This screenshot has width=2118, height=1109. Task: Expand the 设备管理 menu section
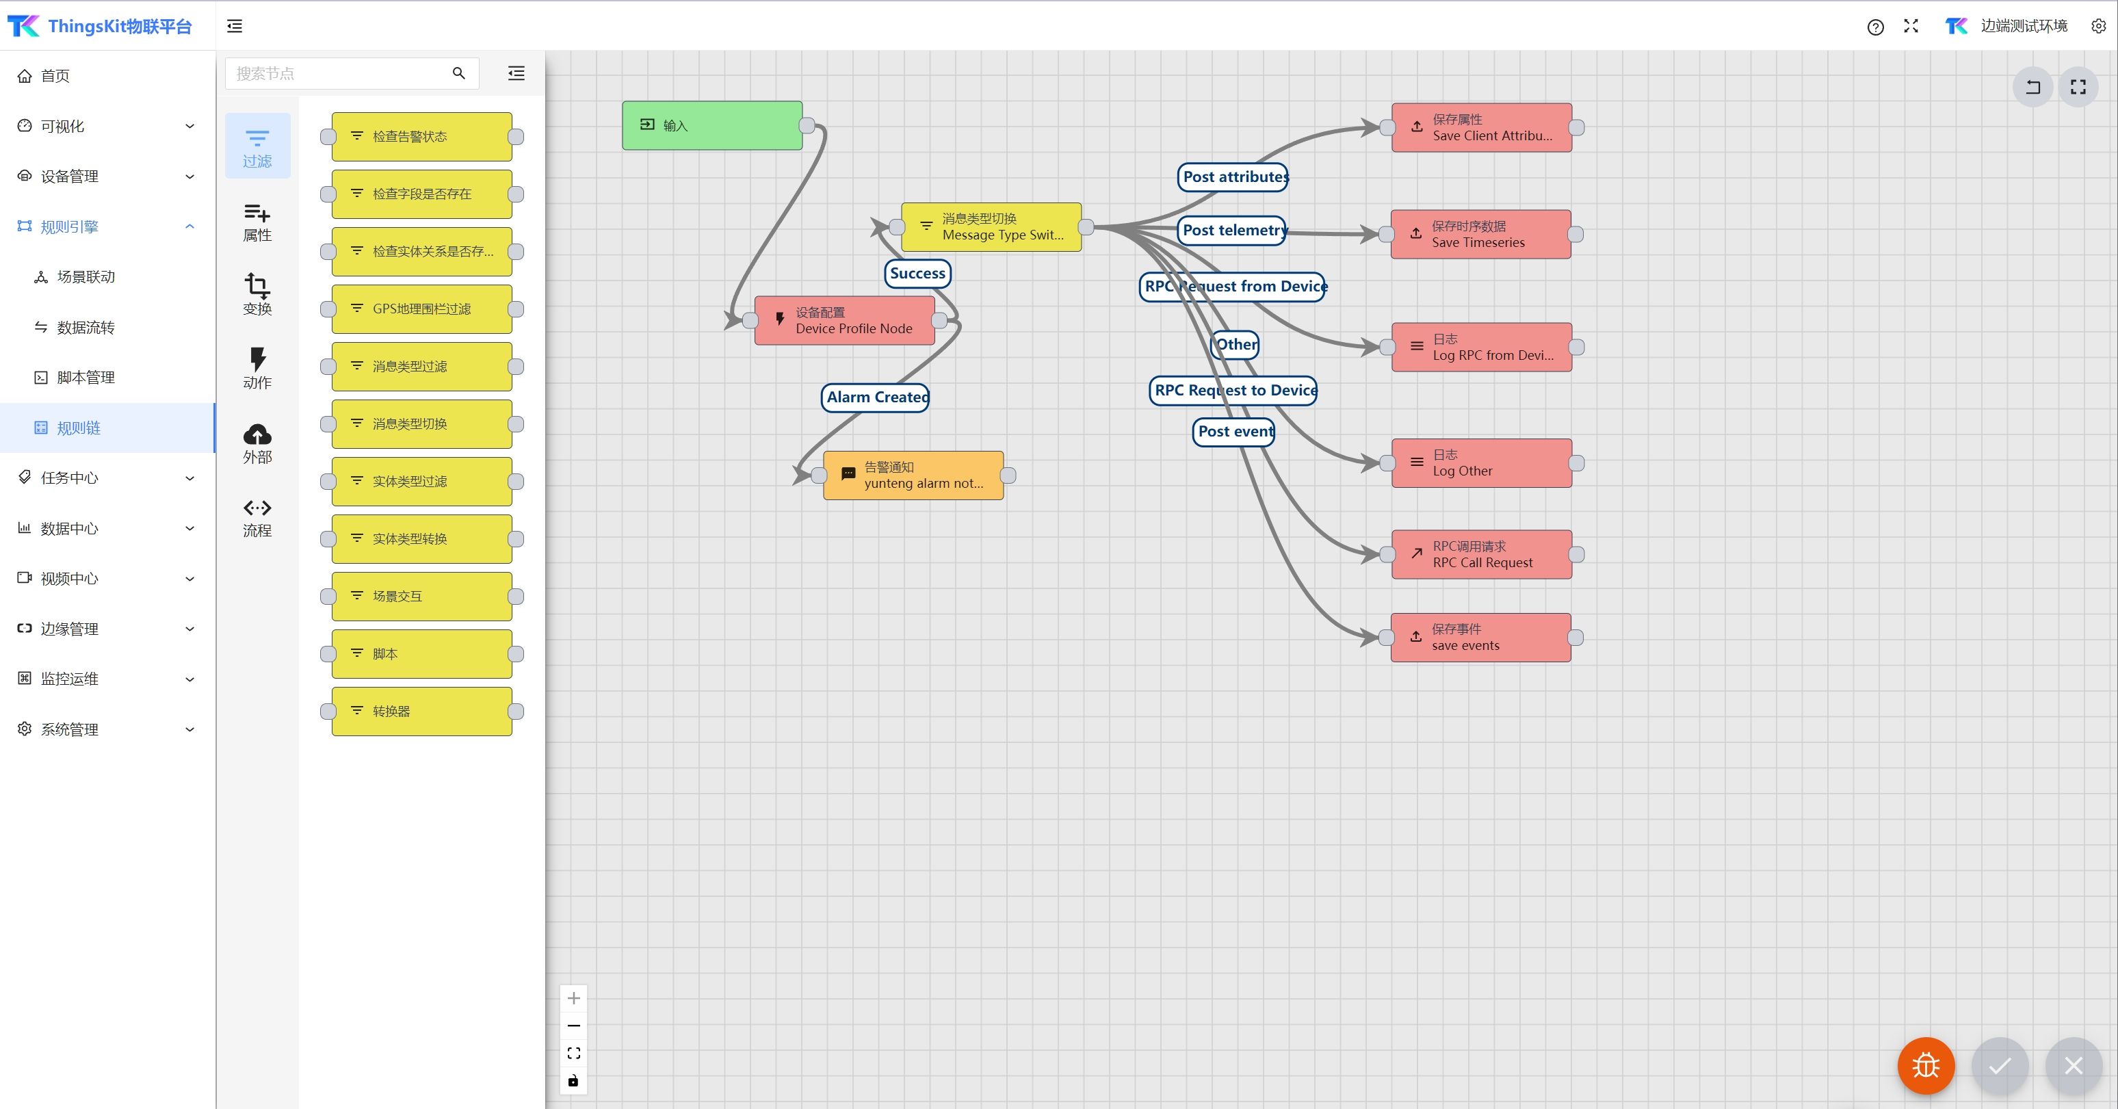(105, 175)
